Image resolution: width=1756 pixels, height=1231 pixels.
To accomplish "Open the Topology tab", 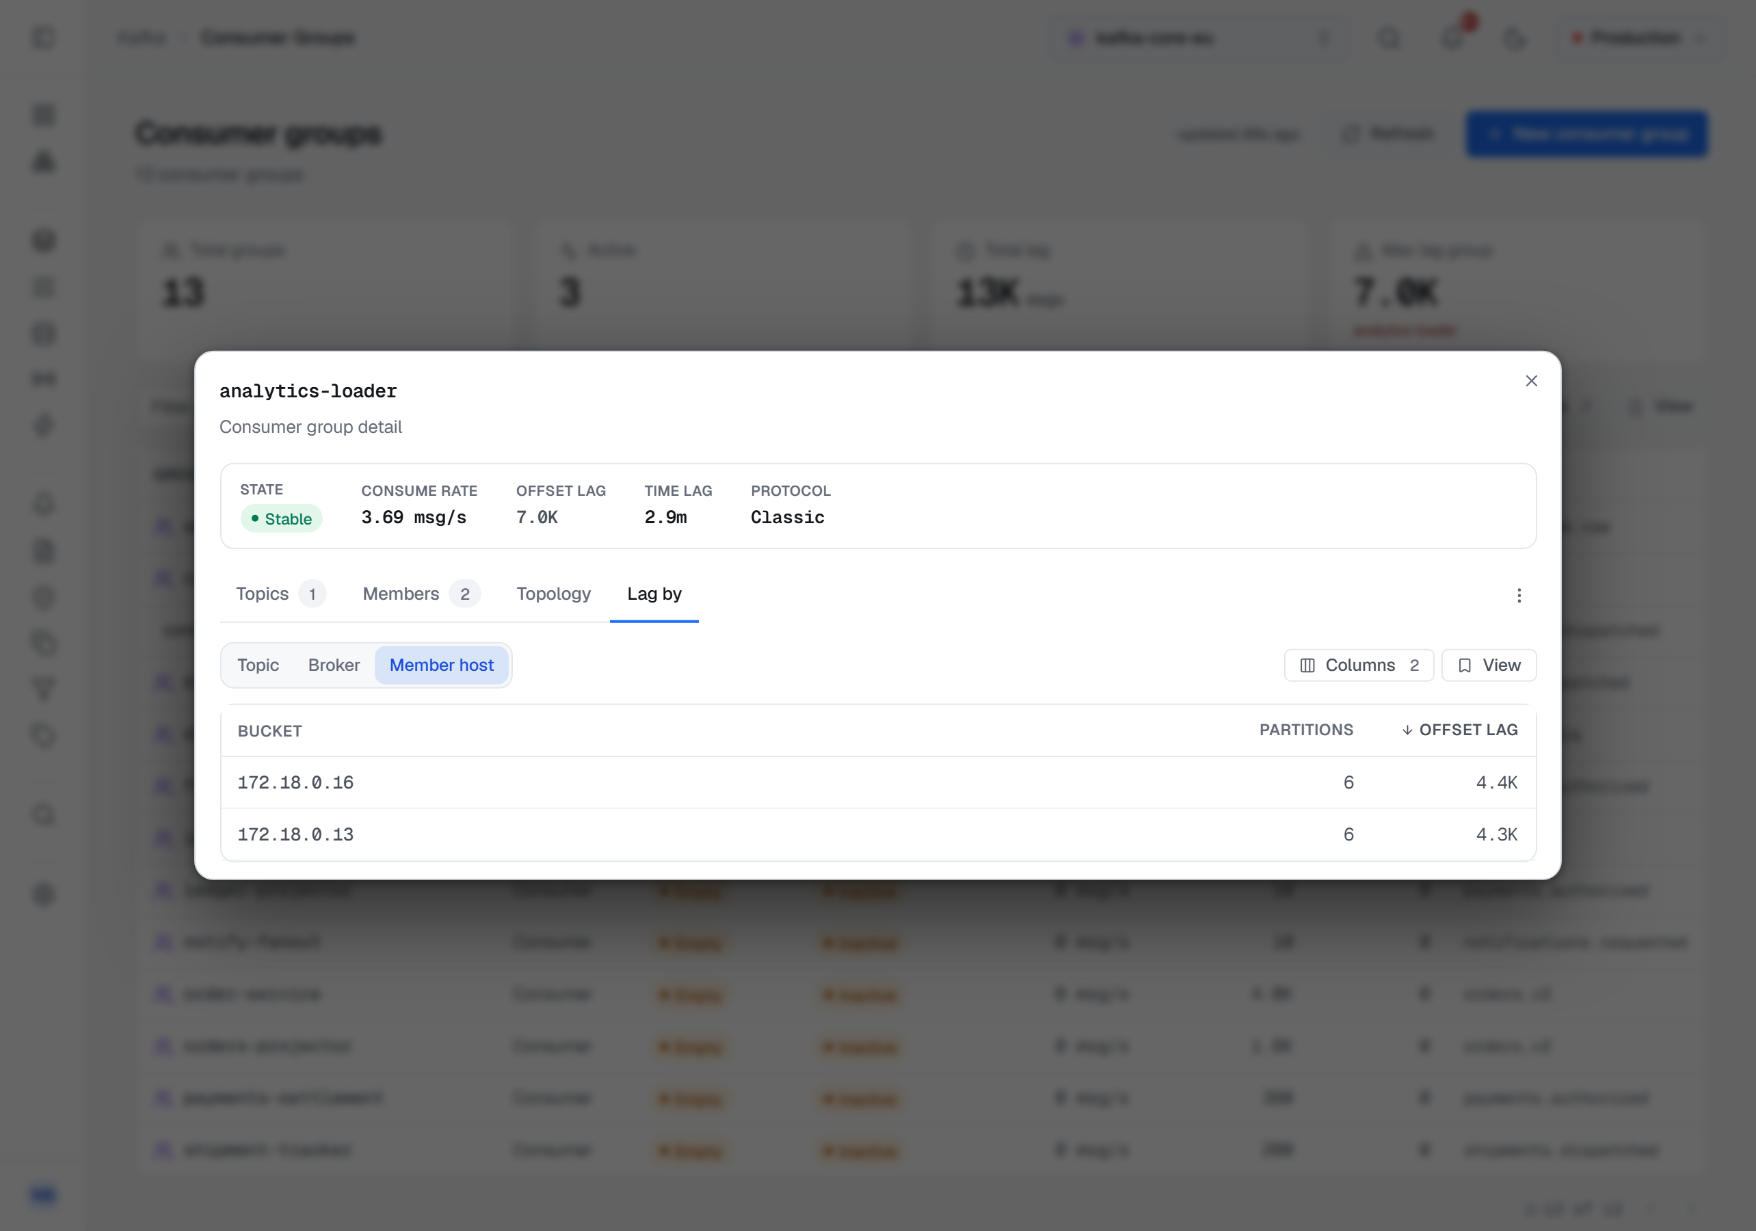I will coord(554,594).
